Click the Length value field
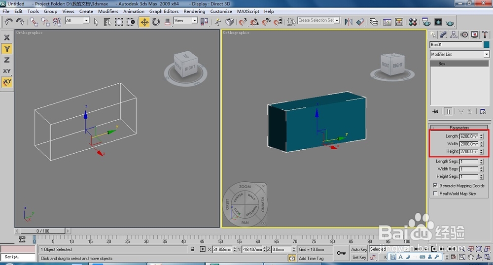The height and width of the screenshot is (265, 493). coord(469,136)
